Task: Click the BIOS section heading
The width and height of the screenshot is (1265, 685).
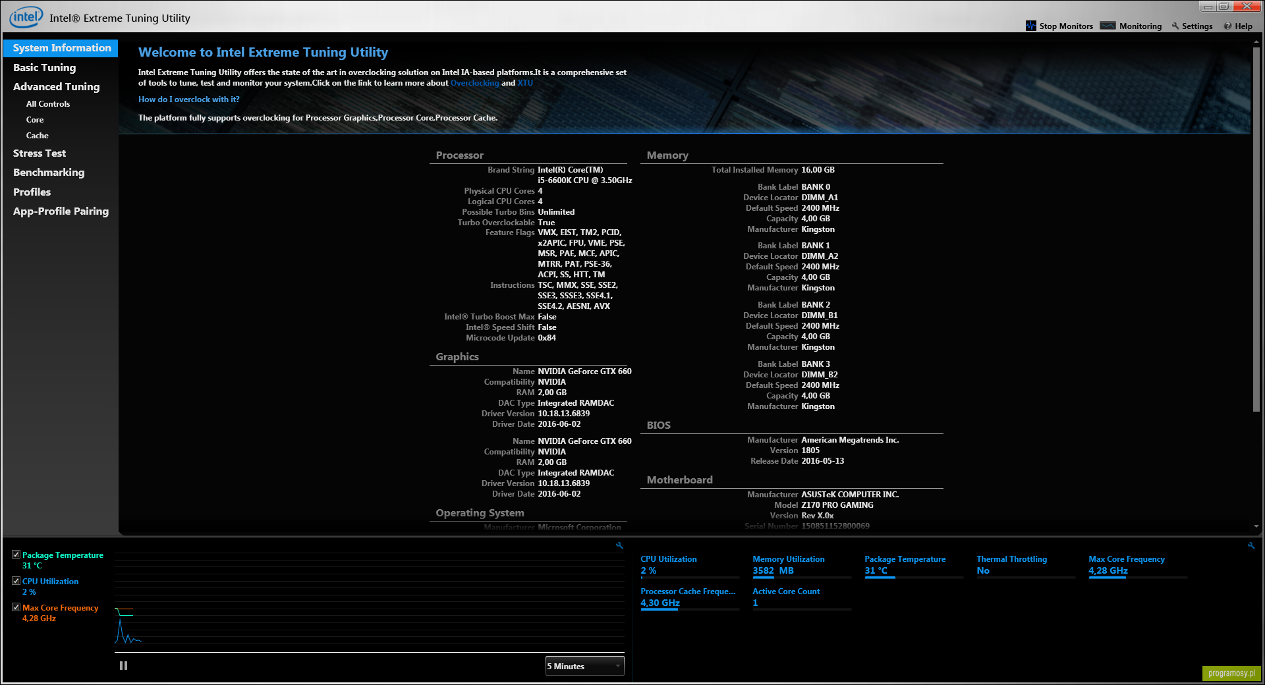Action: (658, 425)
